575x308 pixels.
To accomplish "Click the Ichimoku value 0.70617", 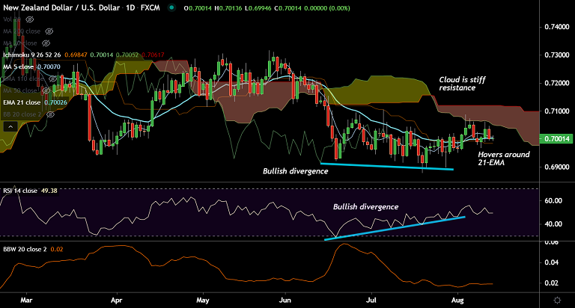I will 153,55.
